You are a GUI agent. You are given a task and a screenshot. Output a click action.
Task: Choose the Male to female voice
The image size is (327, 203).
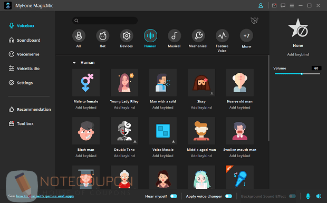[86, 83]
